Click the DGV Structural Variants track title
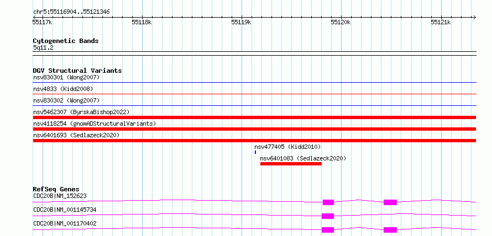 77,71
